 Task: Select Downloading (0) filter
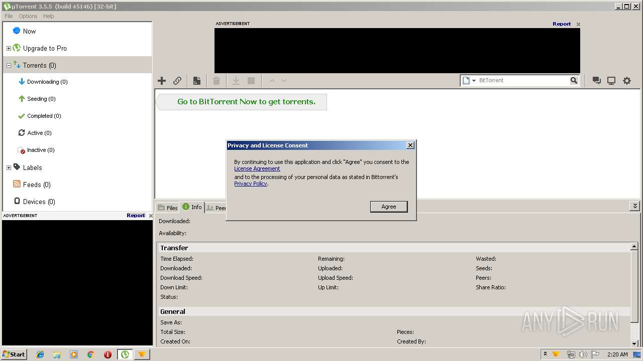tap(77, 82)
